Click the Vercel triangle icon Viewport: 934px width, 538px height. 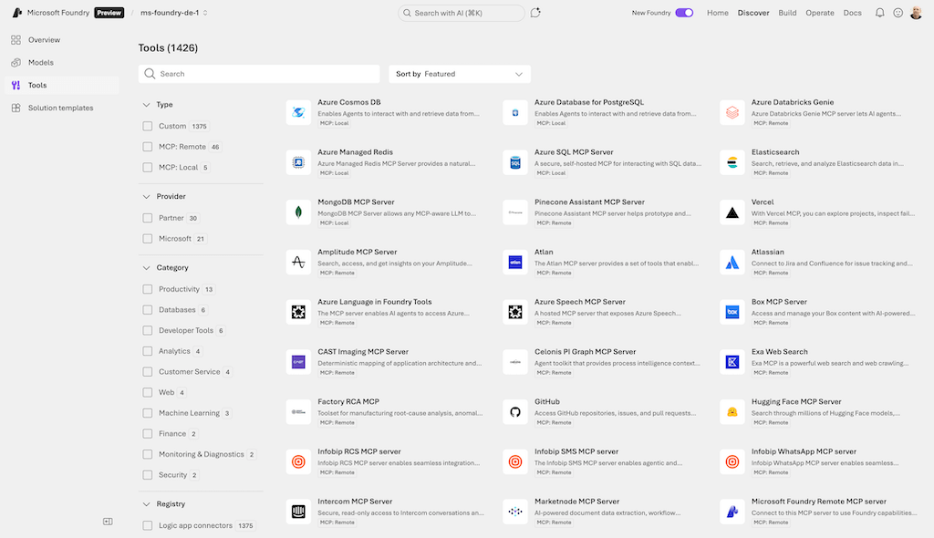click(732, 212)
